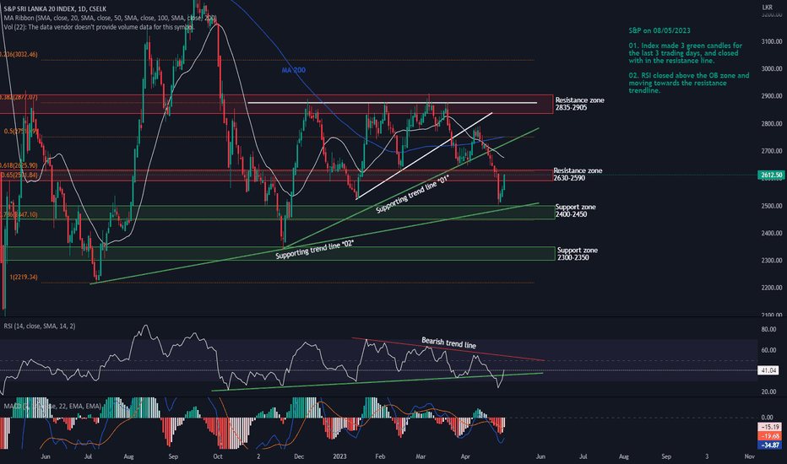Select the MACD indicator legend
Viewport: 787px width, 464px height.
point(52,406)
